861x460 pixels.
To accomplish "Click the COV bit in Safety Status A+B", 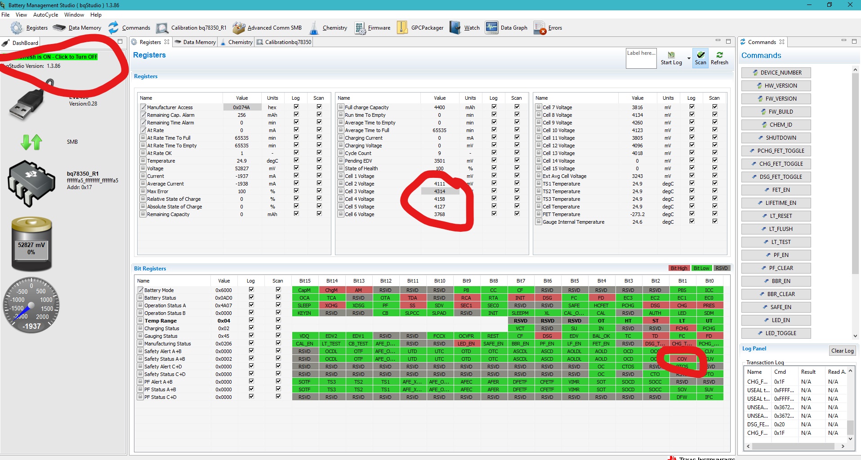I will click(682, 359).
